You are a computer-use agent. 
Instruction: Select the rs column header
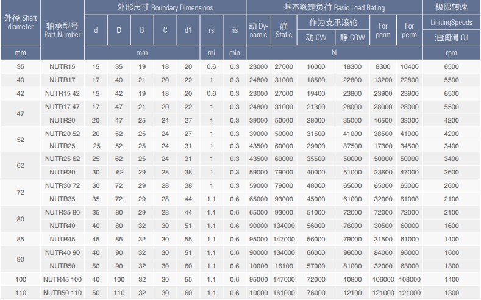(211, 30)
